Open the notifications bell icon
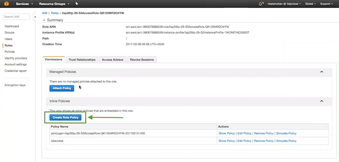This screenshot has width=339, height=162. pyautogui.click(x=260, y=4)
